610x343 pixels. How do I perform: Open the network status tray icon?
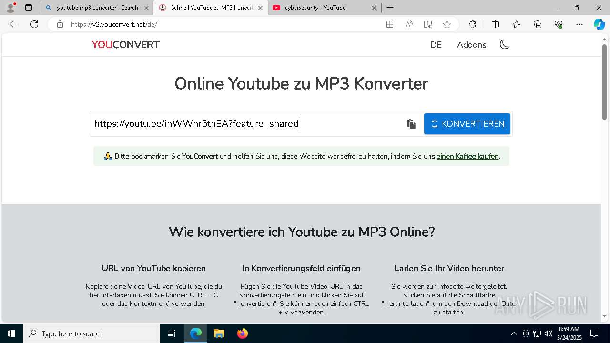537,333
